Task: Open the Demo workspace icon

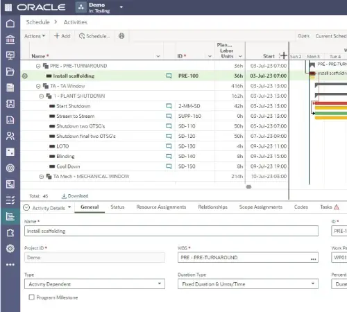Action: tap(81, 8)
